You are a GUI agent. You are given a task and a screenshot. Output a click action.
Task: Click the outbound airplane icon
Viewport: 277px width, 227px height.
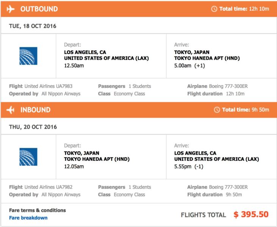(11, 9)
